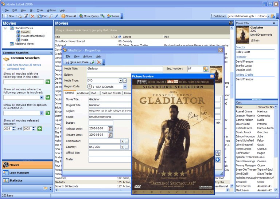Open the Tools menu

(40, 10)
